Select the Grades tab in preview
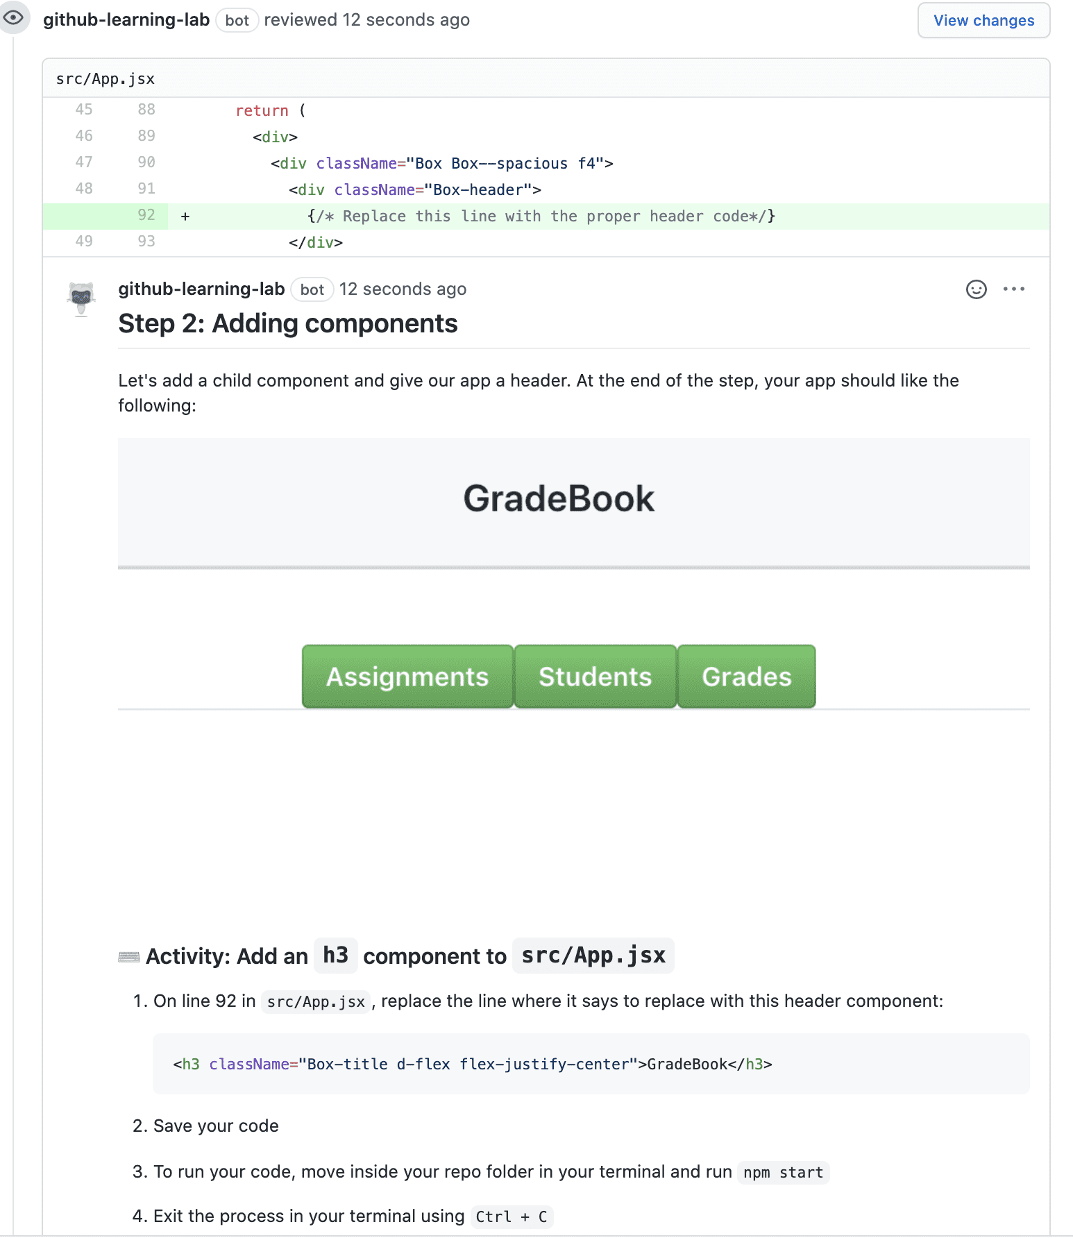1073x1238 pixels. point(746,677)
